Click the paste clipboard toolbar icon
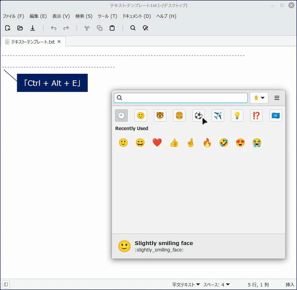 pyautogui.click(x=112, y=28)
